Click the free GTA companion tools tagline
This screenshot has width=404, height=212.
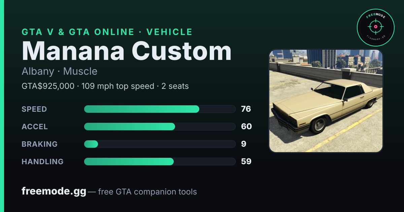[x=147, y=192]
